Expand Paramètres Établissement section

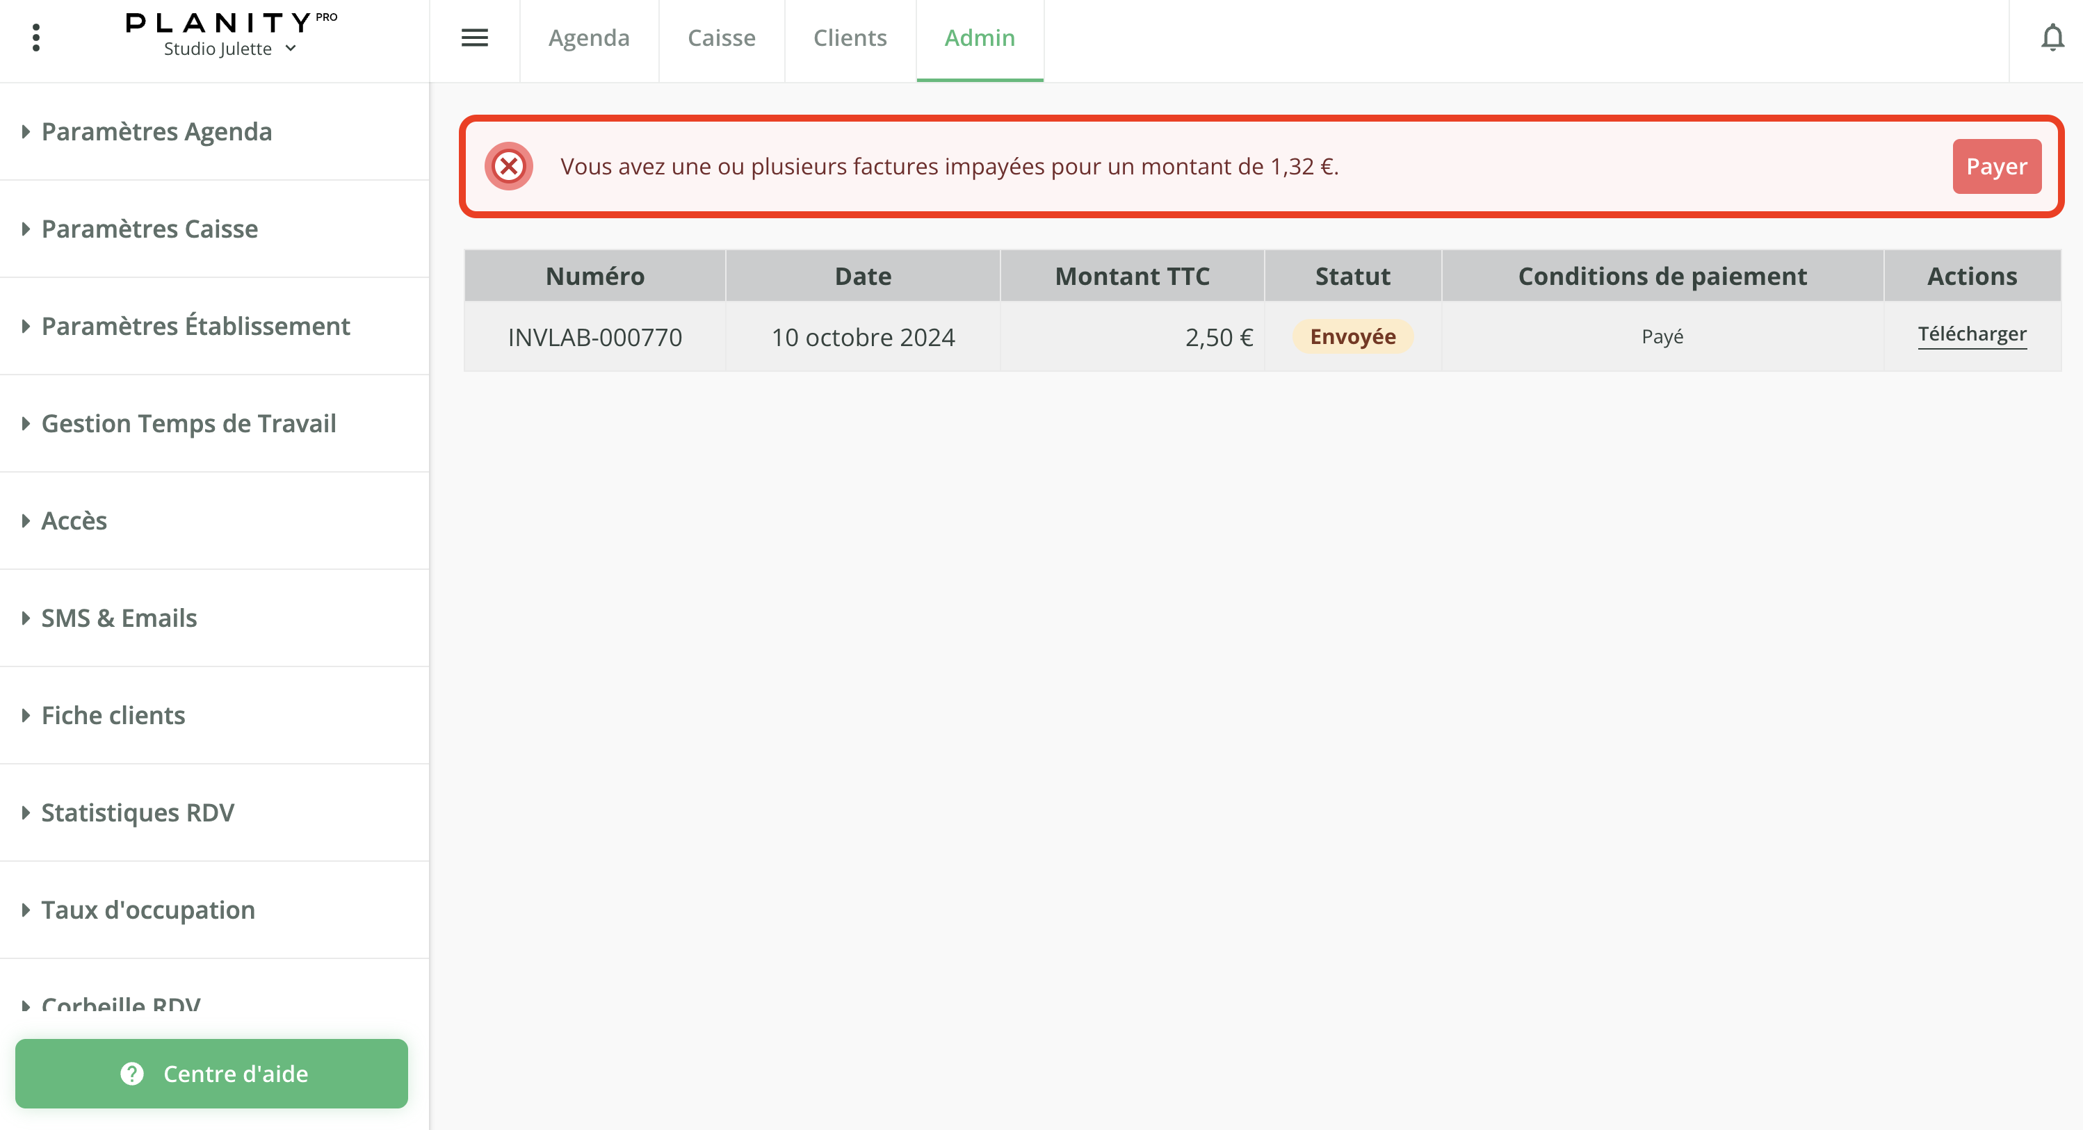pyautogui.click(x=195, y=326)
